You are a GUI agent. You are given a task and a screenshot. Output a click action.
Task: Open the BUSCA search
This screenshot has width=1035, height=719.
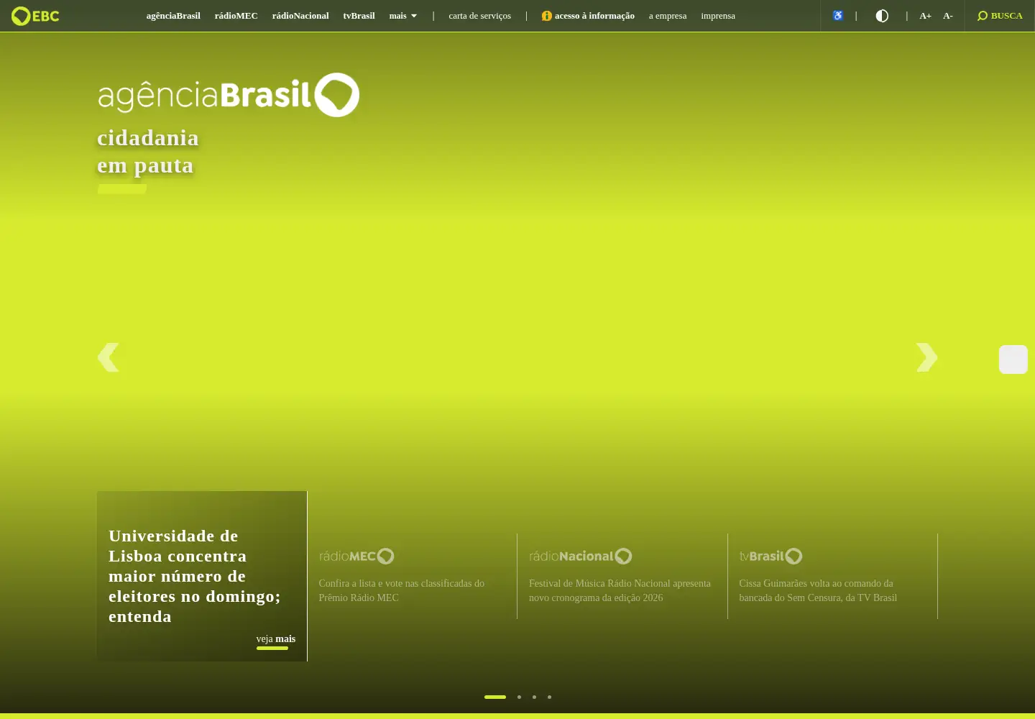pos(1000,16)
